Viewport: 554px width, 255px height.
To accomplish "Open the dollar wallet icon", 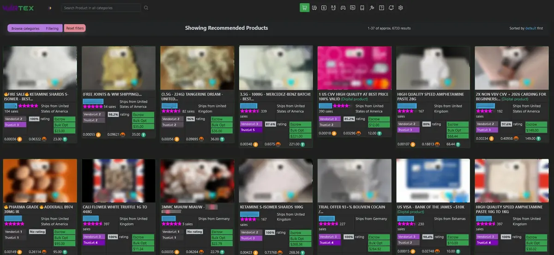I will coord(324,8).
